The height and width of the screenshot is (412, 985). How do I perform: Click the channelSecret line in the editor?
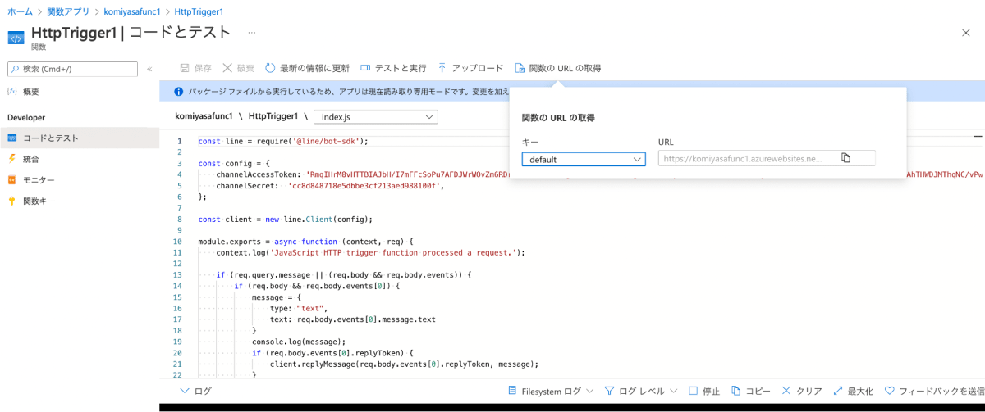pos(330,186)
